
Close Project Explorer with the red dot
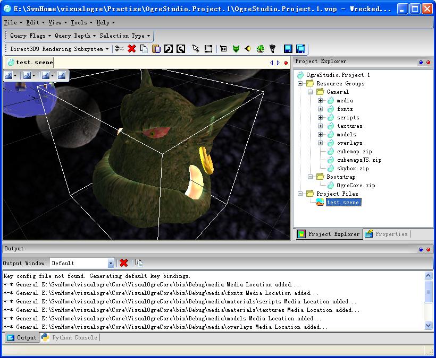(428, 63)
